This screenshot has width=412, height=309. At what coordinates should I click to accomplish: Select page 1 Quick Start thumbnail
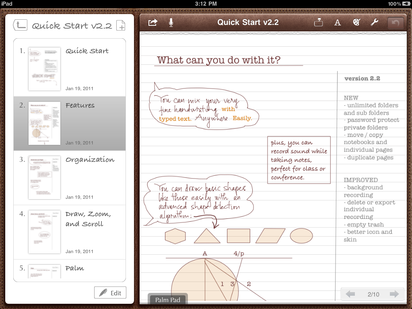[x=44, y=69]
